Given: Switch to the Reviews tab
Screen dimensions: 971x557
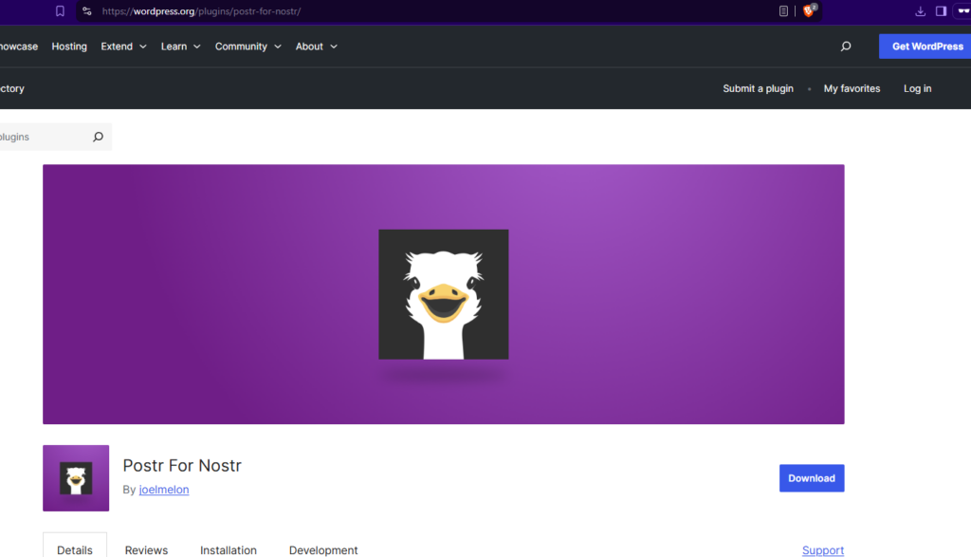Looking at the screenshot, I should (x=146, y=549).
